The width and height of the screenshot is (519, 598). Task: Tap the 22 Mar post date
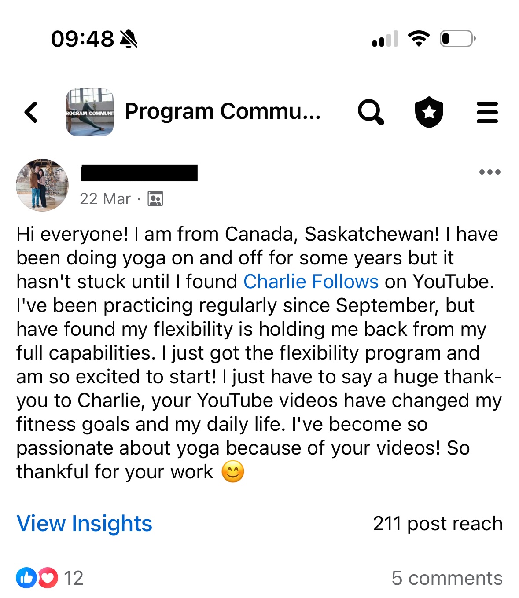105,199
